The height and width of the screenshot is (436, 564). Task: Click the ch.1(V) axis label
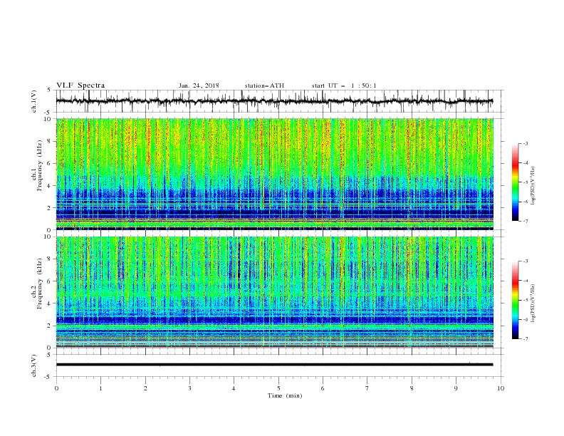(34, 101)
